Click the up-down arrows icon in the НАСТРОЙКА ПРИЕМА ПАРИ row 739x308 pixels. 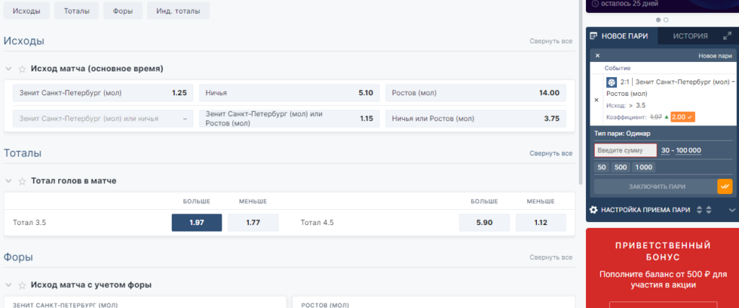pyautogui.click(x=704, y=210)
